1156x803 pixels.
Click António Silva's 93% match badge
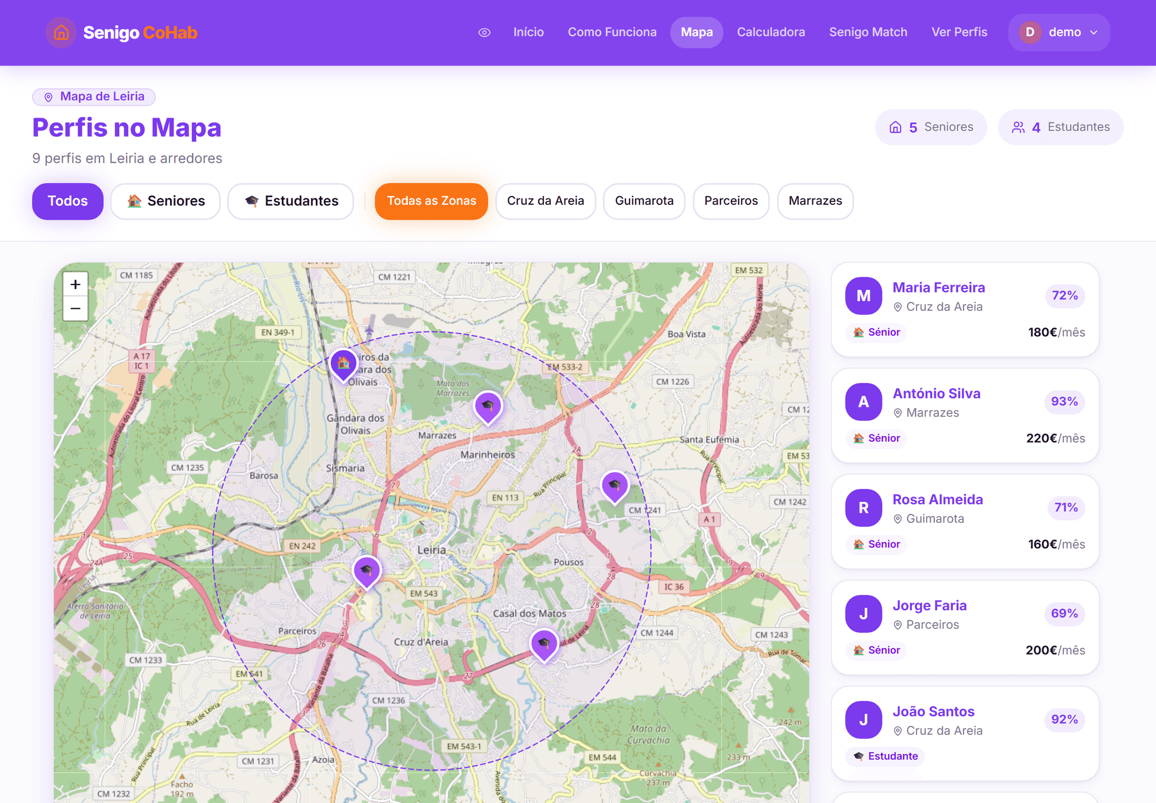[1064, 401]
